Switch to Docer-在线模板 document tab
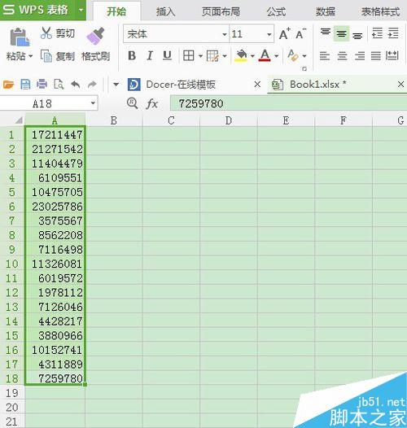The width and height of the screenshot is (407, 428). (181, 85)
